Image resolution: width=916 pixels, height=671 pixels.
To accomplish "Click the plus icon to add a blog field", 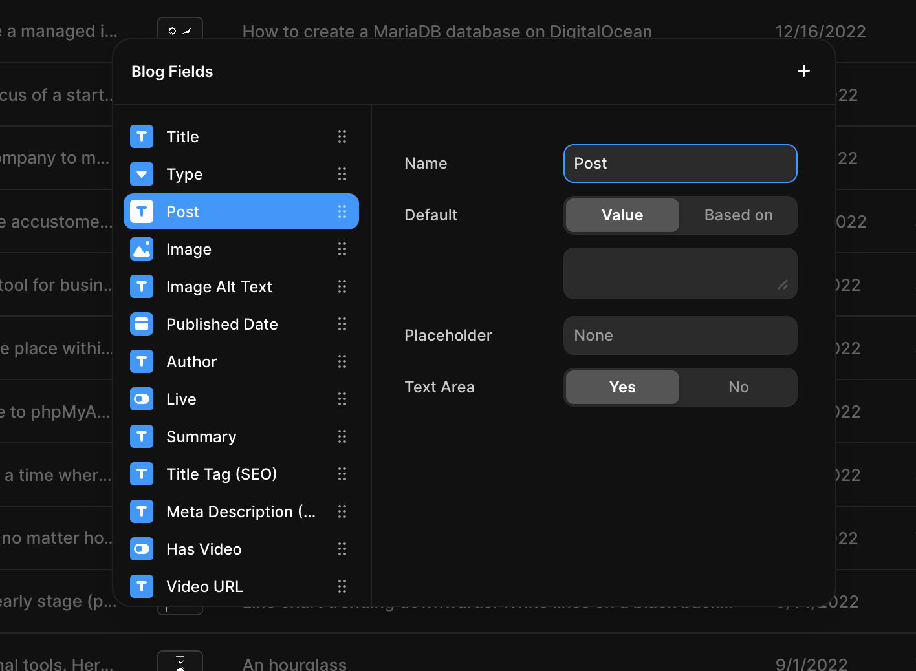I will point(803,71).
